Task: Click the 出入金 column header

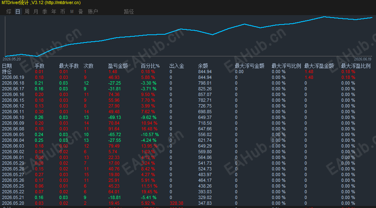Action: (177, 66)
